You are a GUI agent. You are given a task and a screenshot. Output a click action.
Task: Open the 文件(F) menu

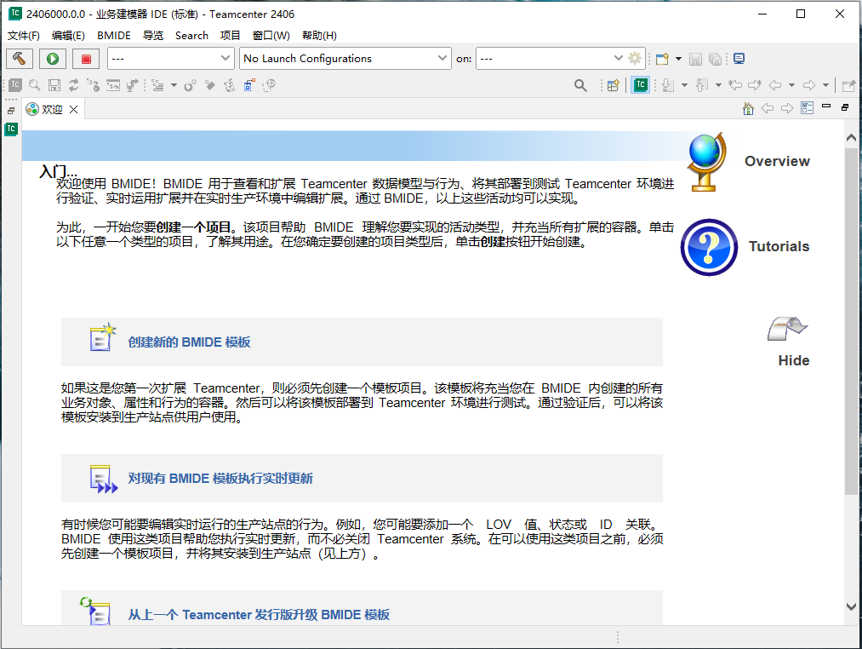24,35
